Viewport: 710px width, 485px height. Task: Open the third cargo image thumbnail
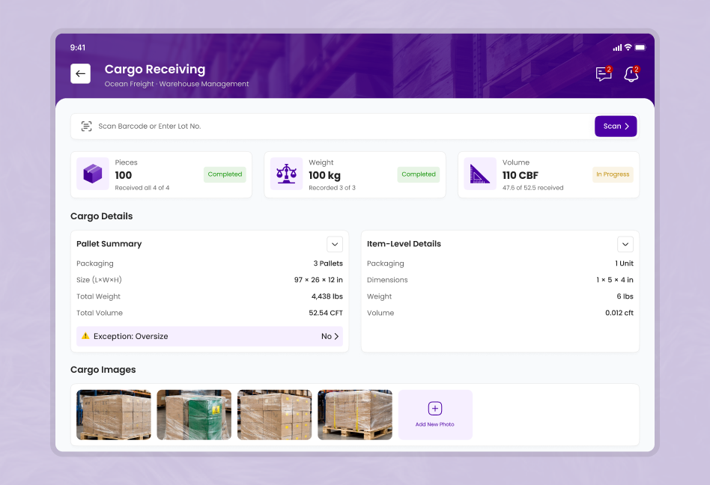click(274, 415)
